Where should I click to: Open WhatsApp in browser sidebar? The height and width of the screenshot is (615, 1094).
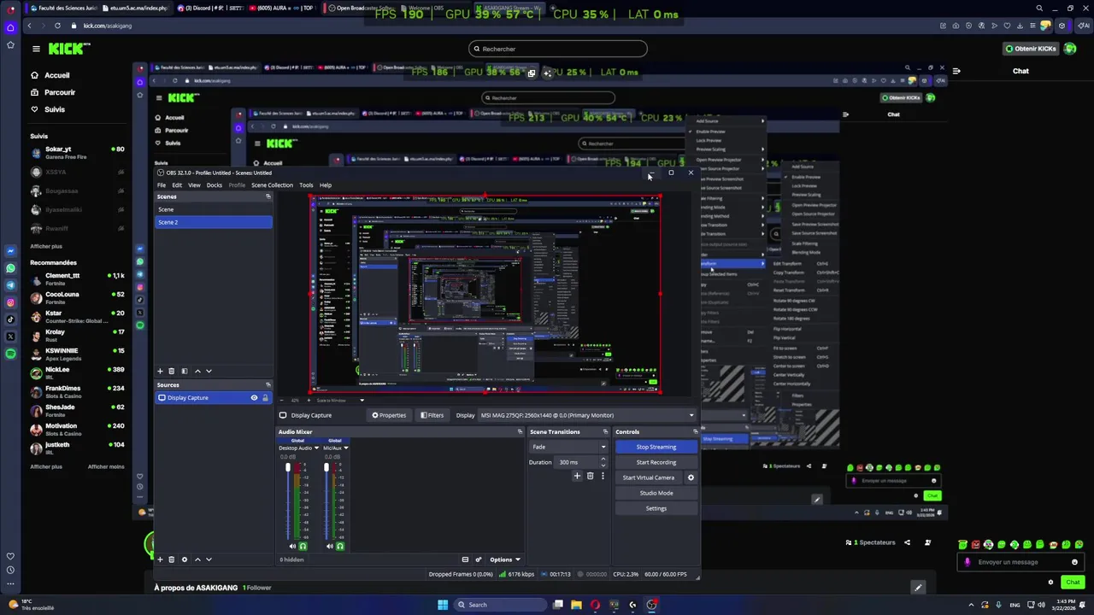[x=10, y=268]
